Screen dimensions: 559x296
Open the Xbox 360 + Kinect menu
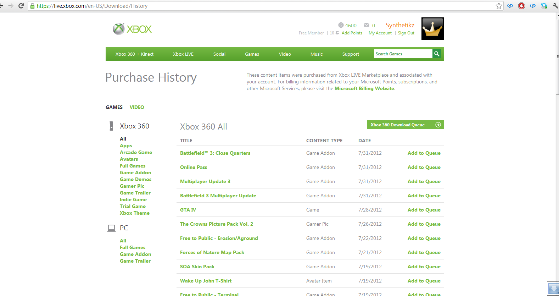click(134, 54)
